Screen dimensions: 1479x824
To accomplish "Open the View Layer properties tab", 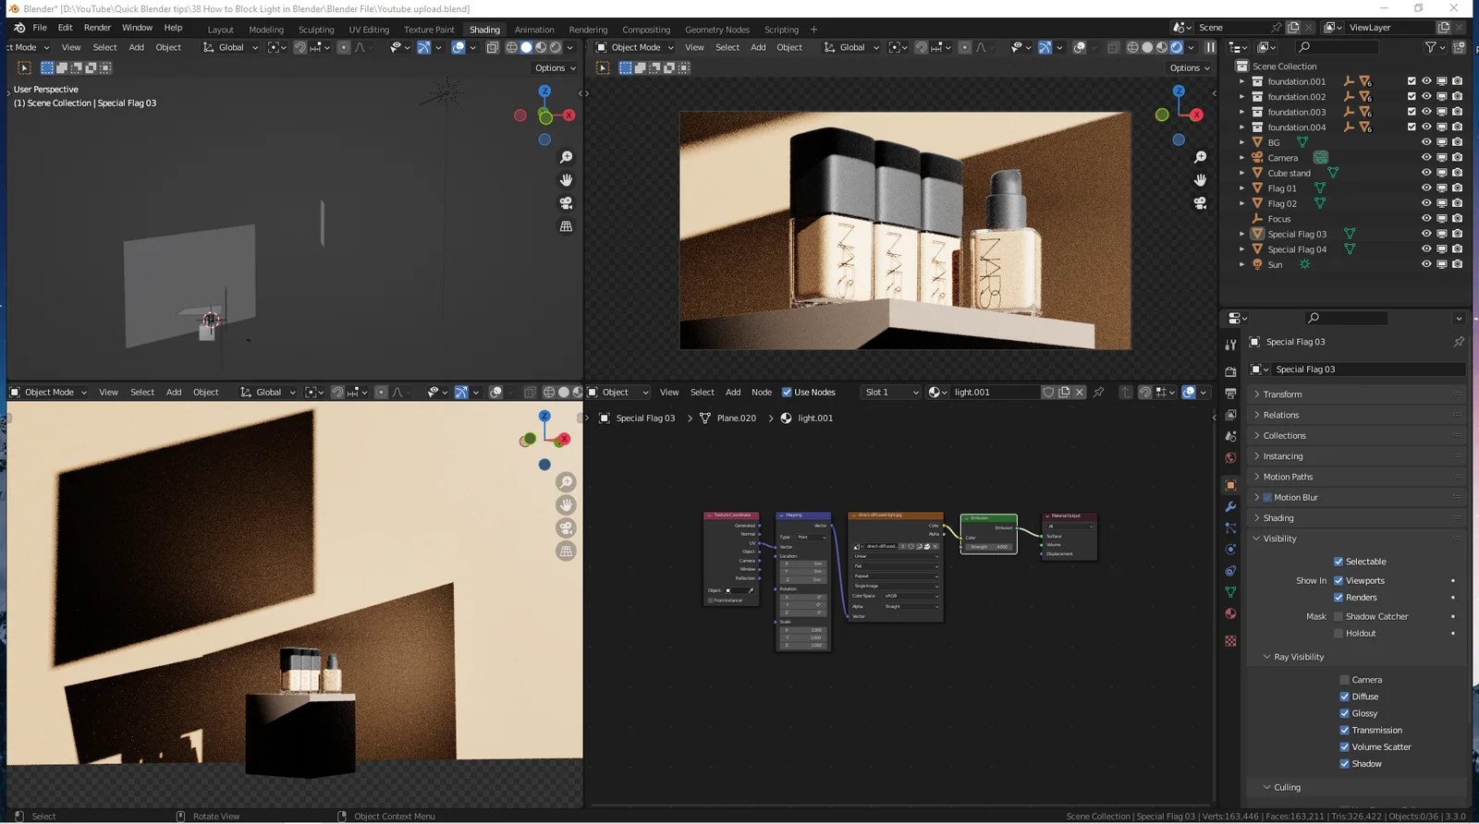I will [1230, 415].
